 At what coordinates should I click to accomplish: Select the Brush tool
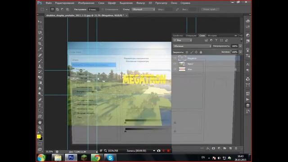pyautogui.click(x=40, y=61)
